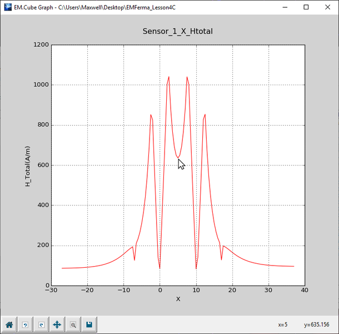
Task: Minimize the EM.Cube Graph window
Action: 285,7
